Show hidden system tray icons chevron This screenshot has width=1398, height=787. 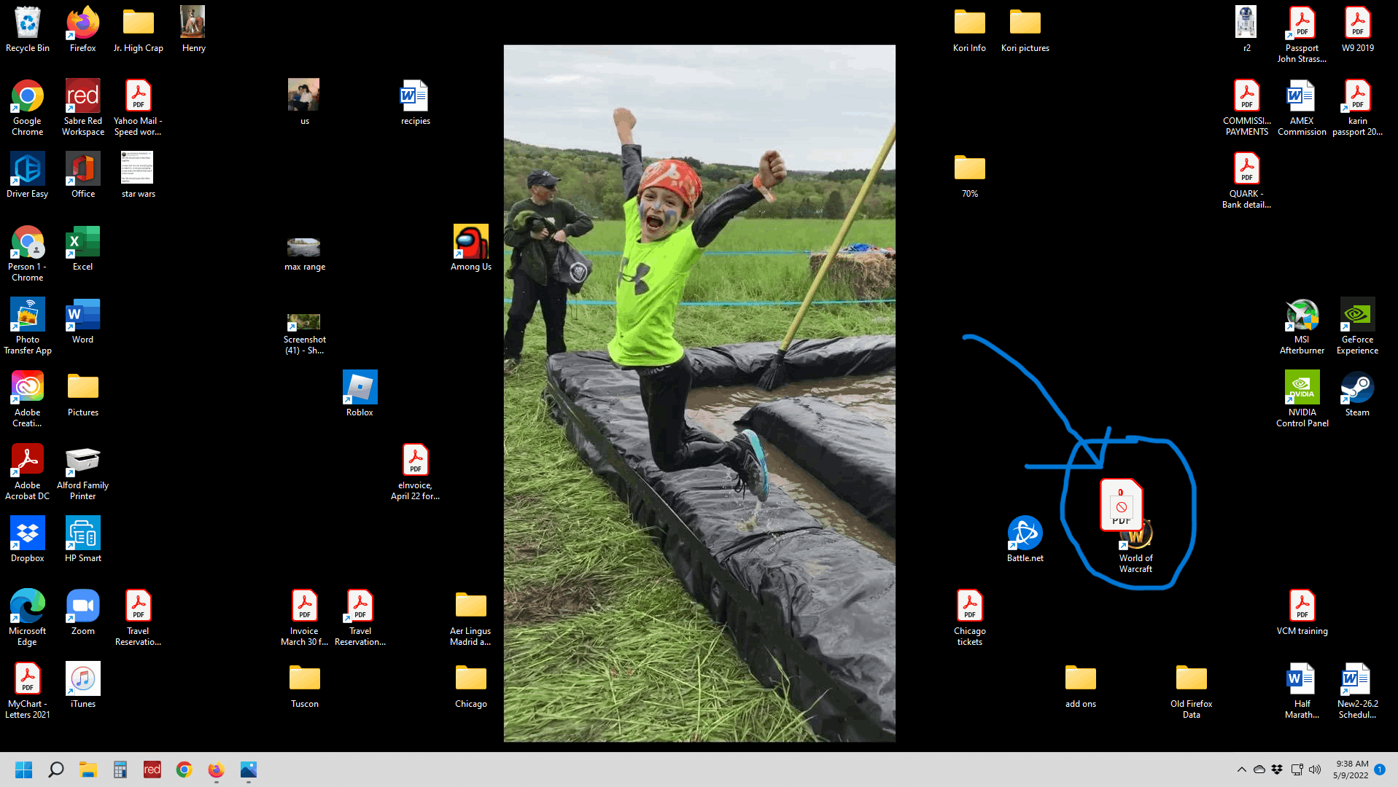(x=1241, y=770)
